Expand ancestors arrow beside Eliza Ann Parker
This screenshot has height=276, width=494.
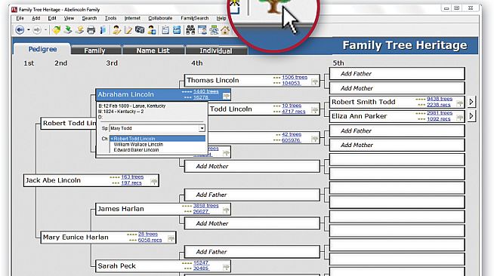tap(471, 116)
